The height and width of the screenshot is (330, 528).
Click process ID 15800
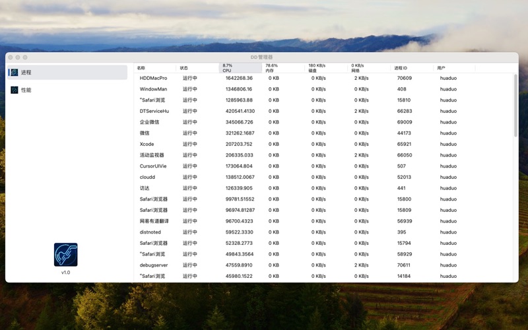(x=404, y=199)
